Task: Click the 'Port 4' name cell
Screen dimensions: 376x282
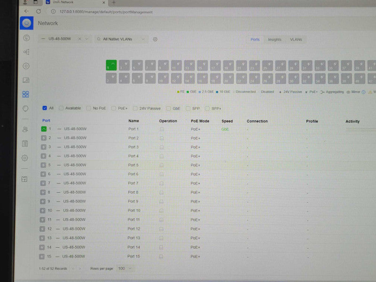Action: pyautogui.click(x=133, y=156)
